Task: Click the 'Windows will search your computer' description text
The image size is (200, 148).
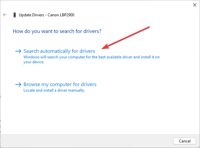Action: point(92,59)
